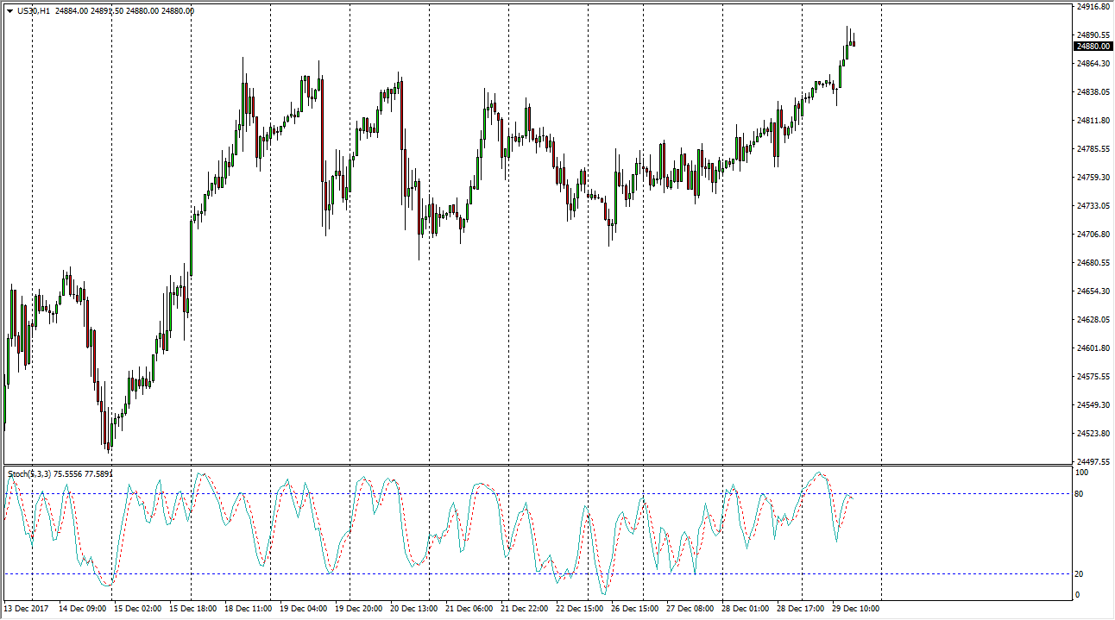1115x620 pixels.
Task: Click the 24497.55 price scale label
Action: (x=1092, y=461)
